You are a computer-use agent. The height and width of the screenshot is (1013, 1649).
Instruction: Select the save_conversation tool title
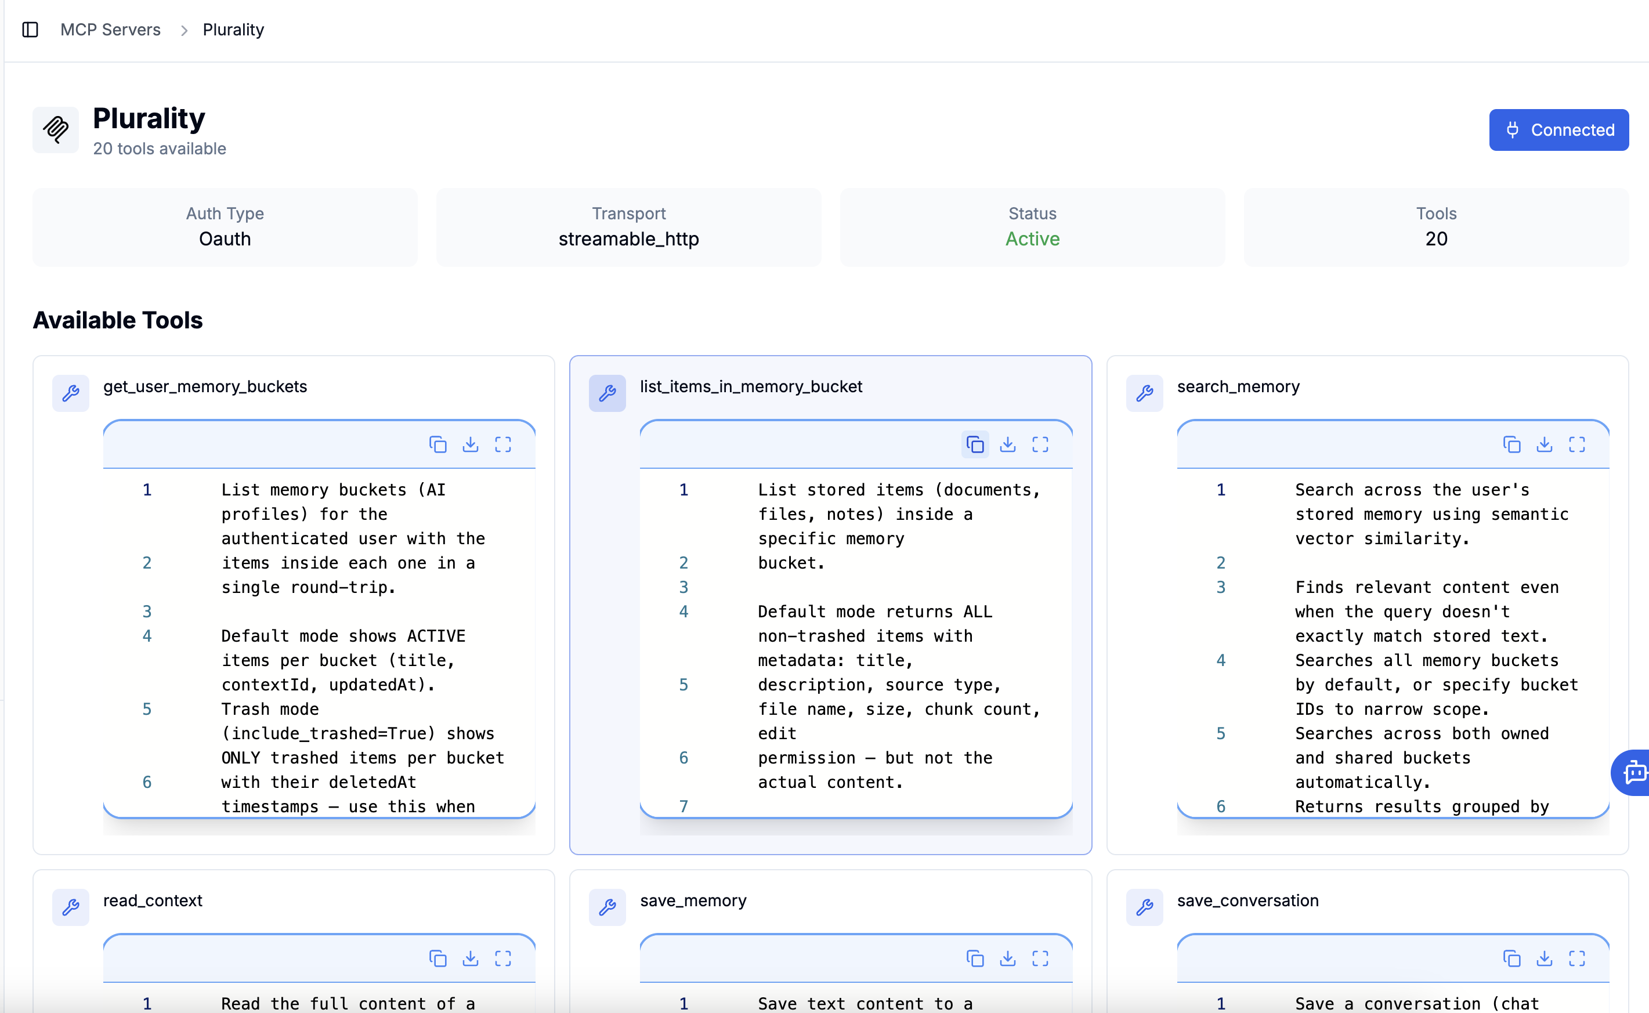coord(1247,900)
